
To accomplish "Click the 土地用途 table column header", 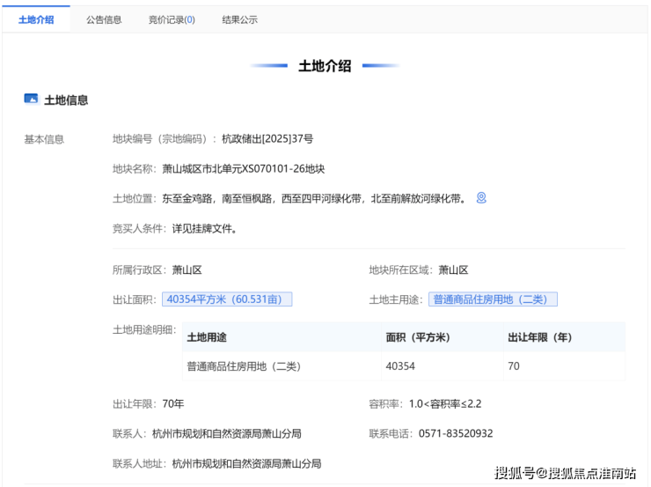I will point(207,337).
